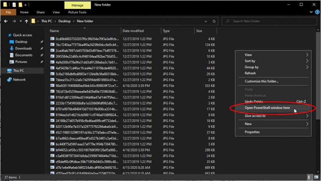Open the Group by submenu
Image resolution: width=321 pixels, height=181 pixels.
(x=273, y=67)
